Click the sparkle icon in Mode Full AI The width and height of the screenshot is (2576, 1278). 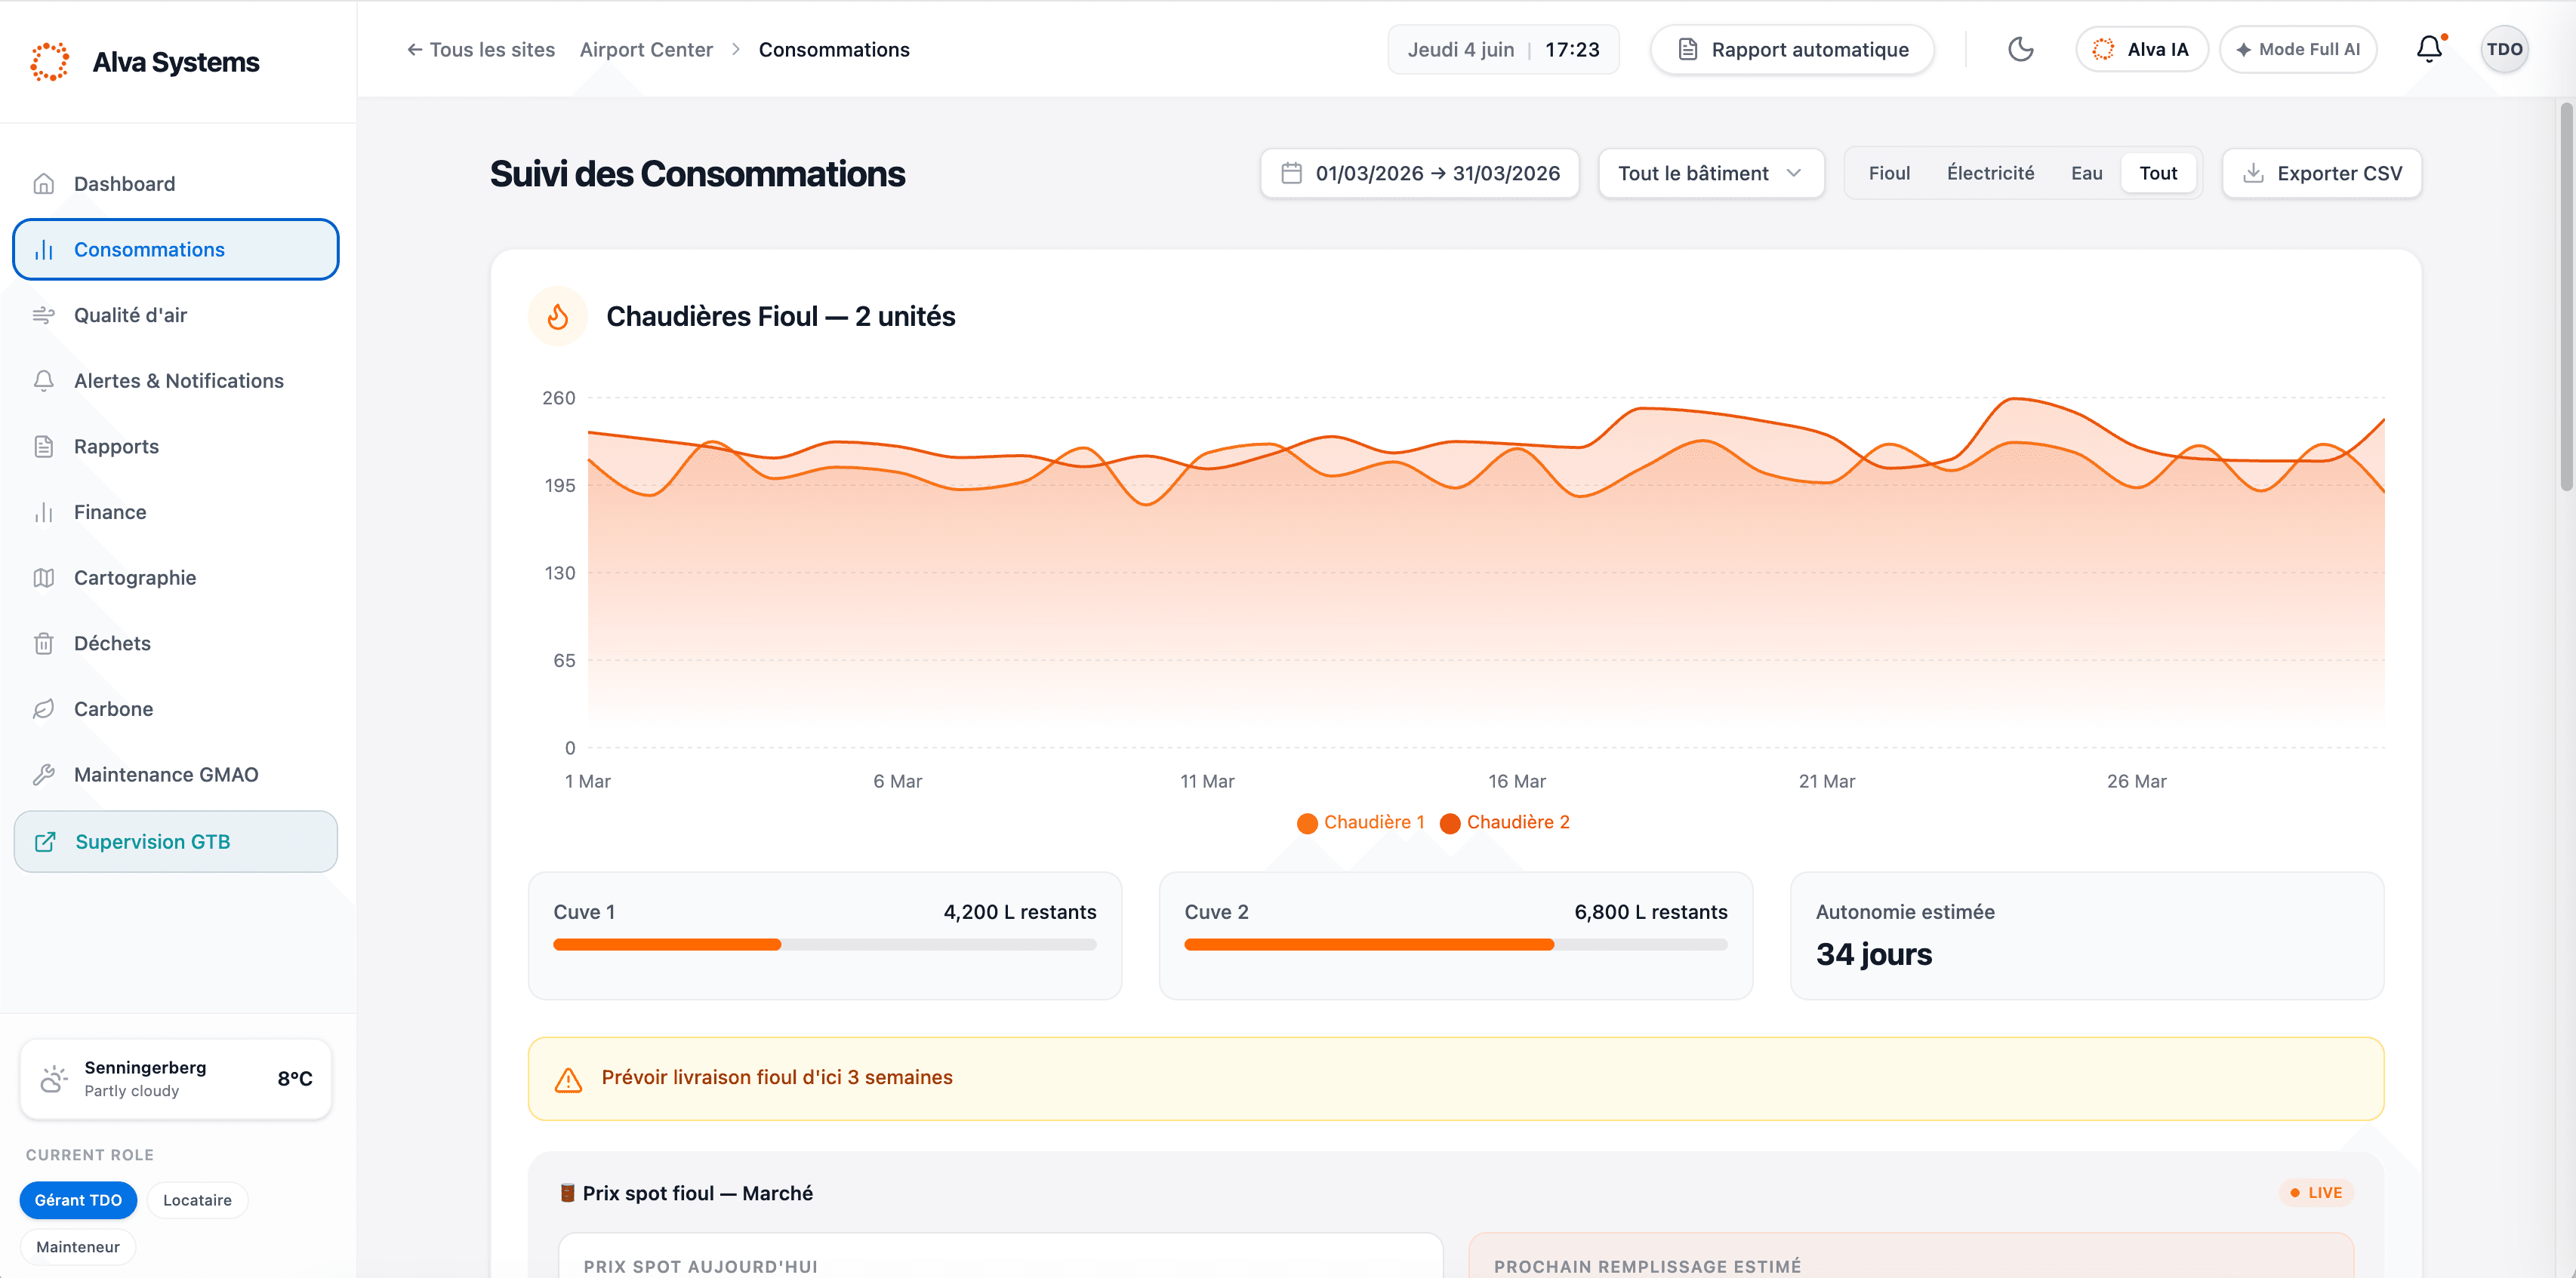[2244, 50]
